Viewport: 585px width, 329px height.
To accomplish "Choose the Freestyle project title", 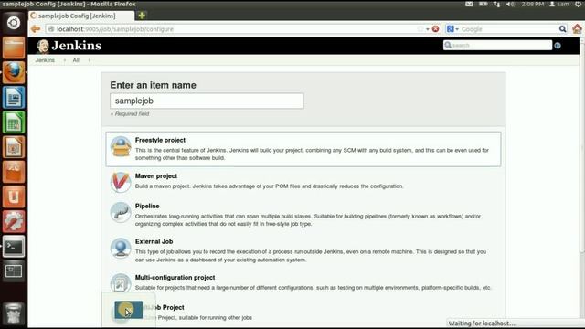I will 160,140.
